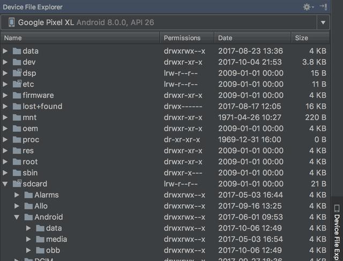This screenshot has height=261, width=343.
Task: Click the Android folder icon
Action: 28,217
